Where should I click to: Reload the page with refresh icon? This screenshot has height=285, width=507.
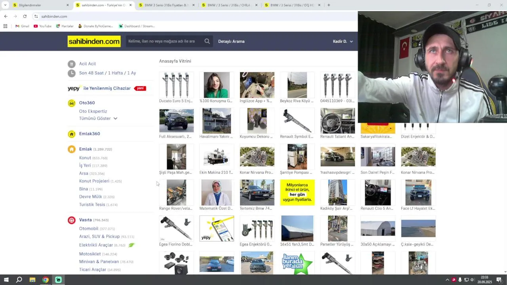(25, 16)
